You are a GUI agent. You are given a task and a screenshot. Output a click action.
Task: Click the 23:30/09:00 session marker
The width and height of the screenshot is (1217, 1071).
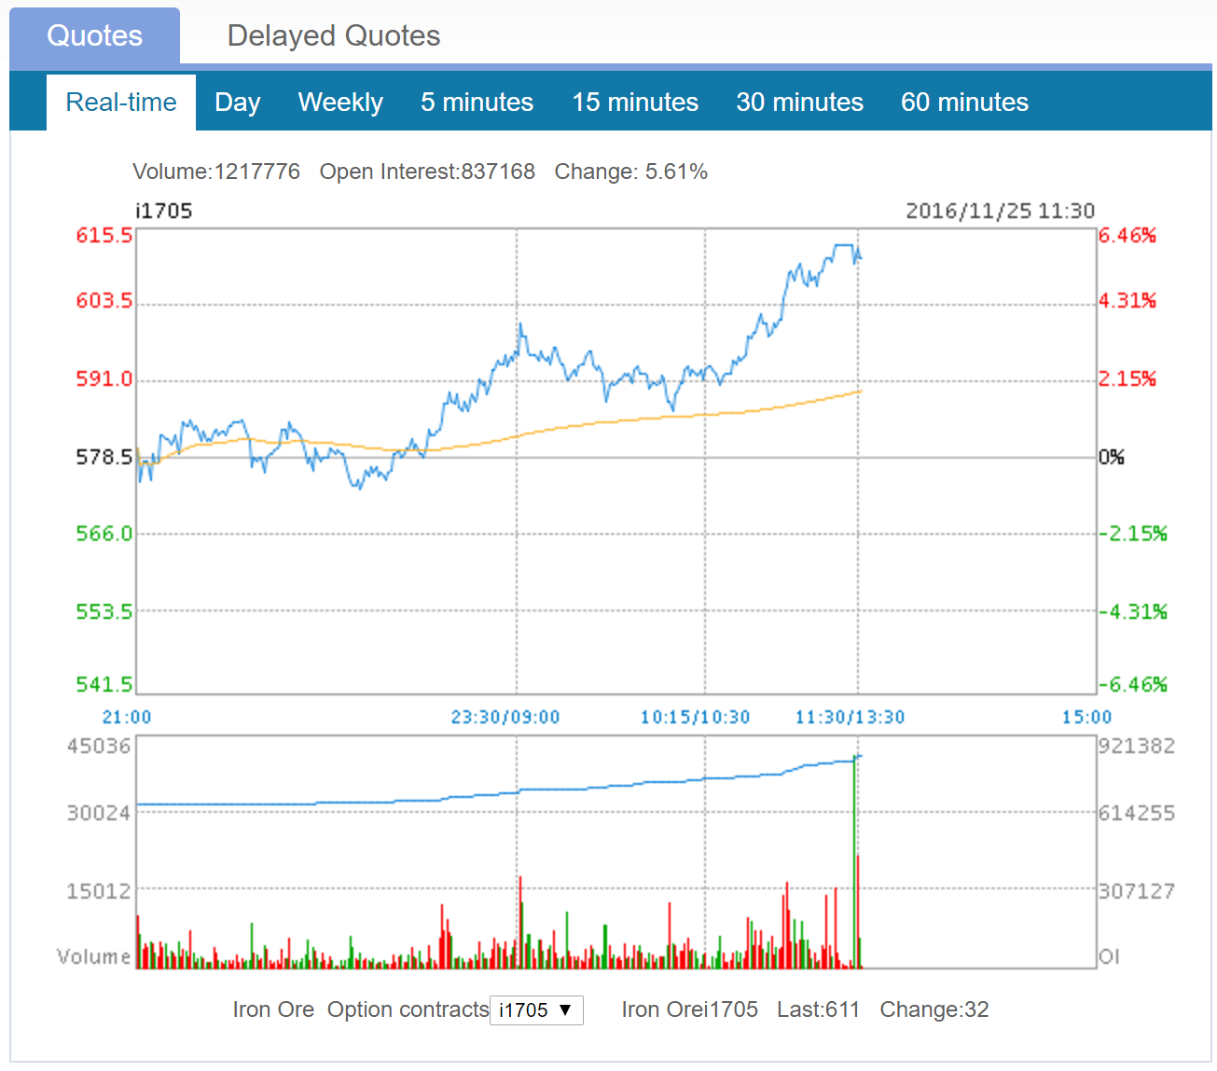(x=505, y=717)
